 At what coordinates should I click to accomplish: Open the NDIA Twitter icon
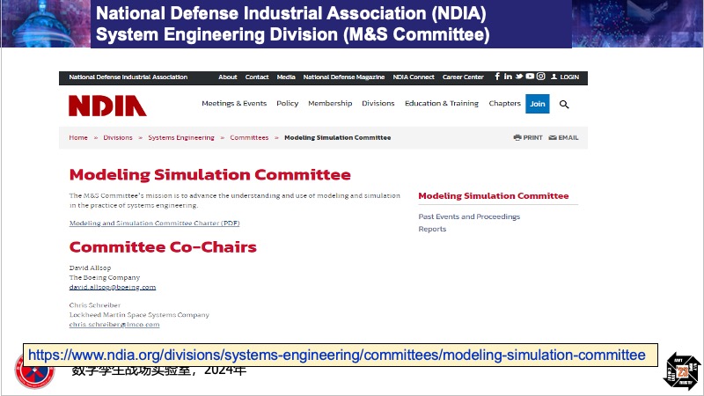pos(519,77)
